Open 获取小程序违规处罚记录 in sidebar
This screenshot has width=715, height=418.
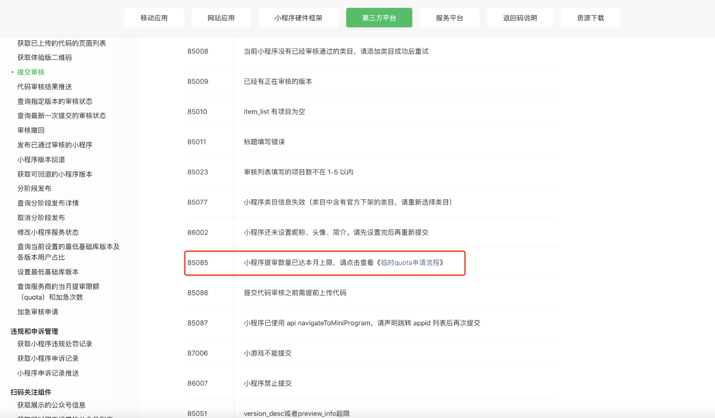(55, 344)
